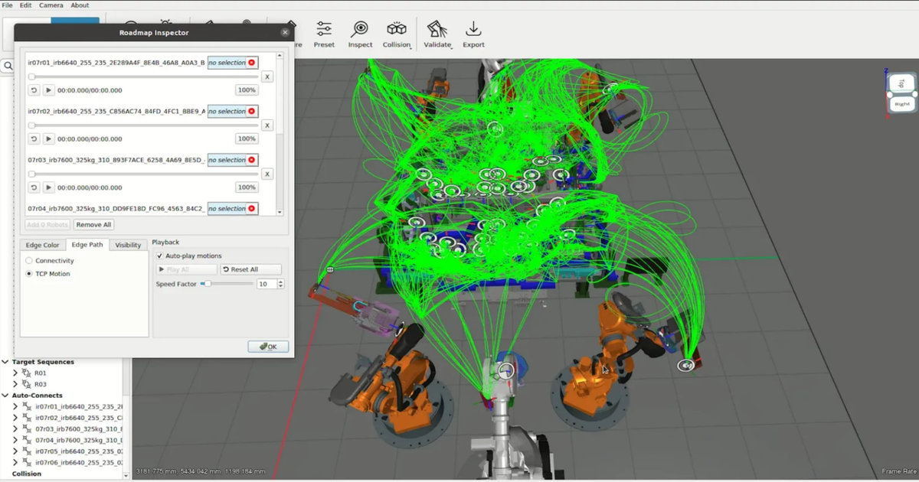Disable Auto-play motions
919x482 pixels.
click(161, 256)
